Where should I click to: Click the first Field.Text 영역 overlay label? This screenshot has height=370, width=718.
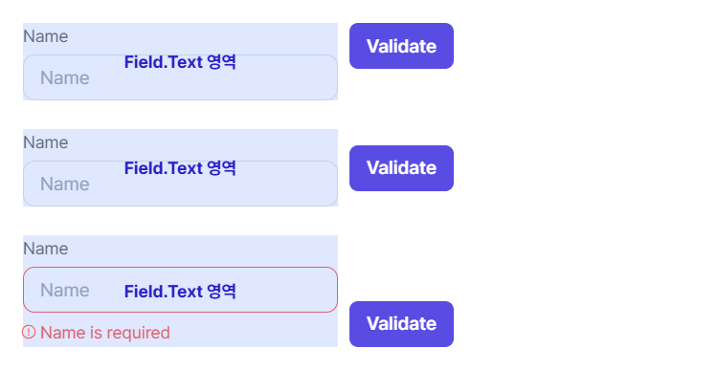180,62
